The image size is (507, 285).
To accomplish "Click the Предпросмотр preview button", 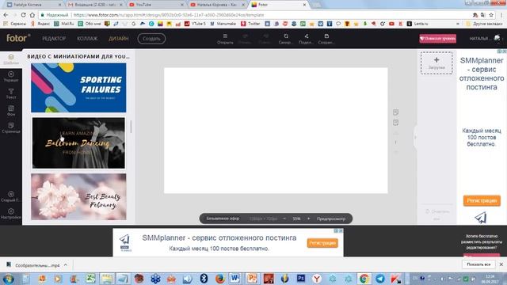I will 331,218.
